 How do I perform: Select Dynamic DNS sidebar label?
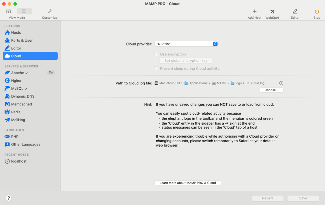click(x=23, y=96)
